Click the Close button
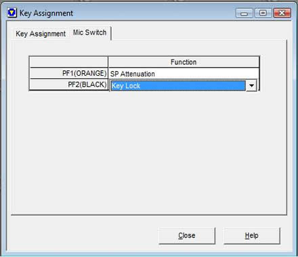The height and width of the screenshot is (257, 298). tap(187, 235)
